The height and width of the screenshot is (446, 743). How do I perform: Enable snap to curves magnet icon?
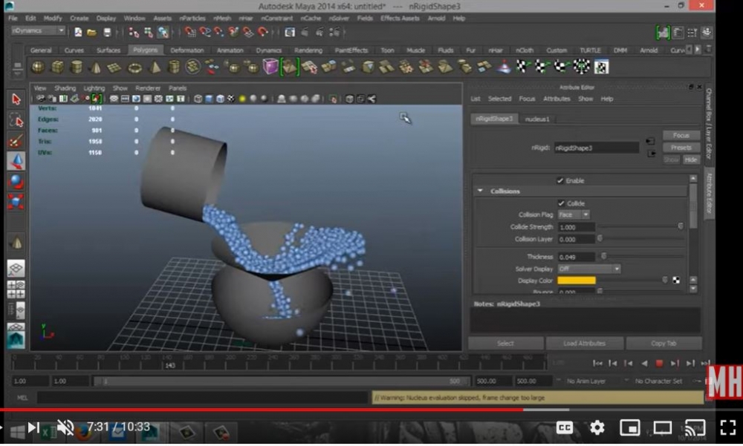coord(205,32)
